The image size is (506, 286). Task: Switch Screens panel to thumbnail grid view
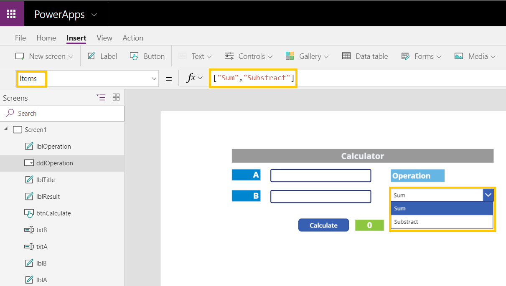coord(116,97)
